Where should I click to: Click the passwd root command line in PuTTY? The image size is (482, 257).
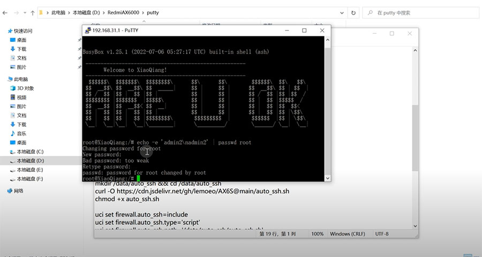pyautogui.click(x=167, y=142)
